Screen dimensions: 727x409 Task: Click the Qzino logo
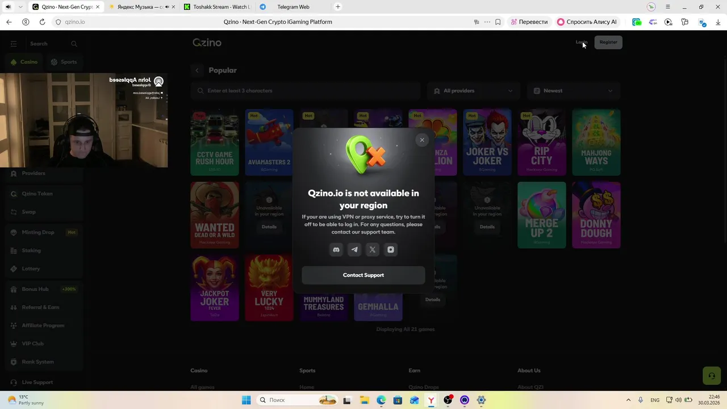click(207, 43)
